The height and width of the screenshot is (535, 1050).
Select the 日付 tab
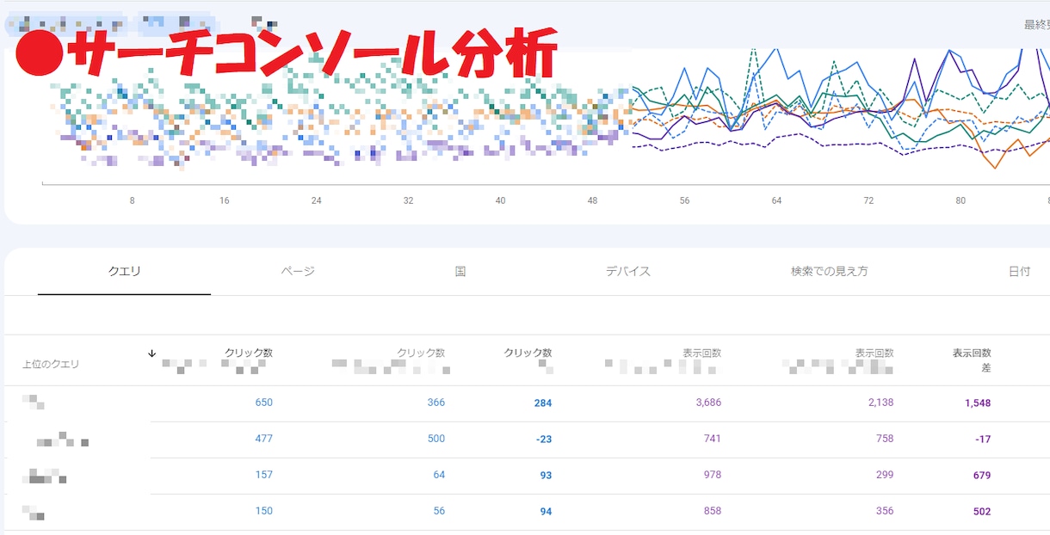click(1019, 271)
